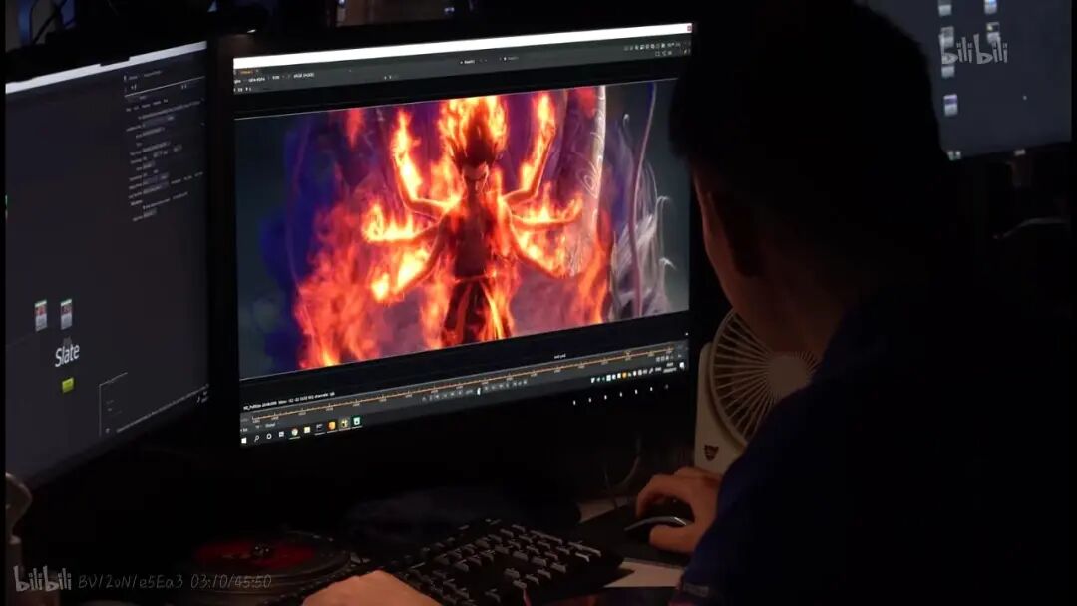Open taskbar Search magnifier
1077x606 pixels.
click(x=257, y=438)
